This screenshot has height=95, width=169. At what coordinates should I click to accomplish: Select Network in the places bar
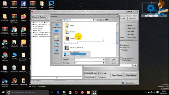point(57,51)
